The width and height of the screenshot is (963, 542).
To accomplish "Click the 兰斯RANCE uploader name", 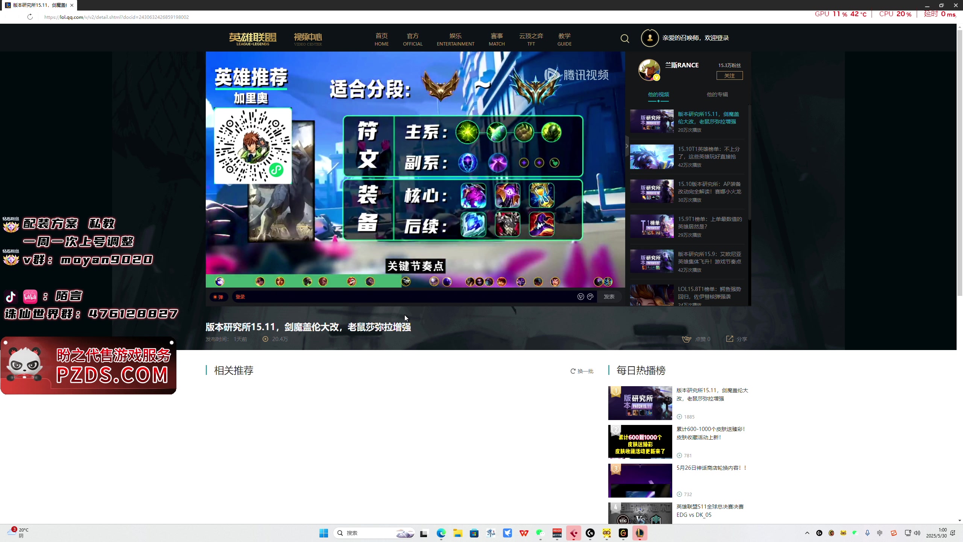I will tap(682, 65).
